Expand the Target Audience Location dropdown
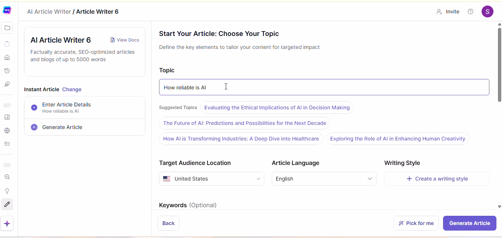 point(211,179)
